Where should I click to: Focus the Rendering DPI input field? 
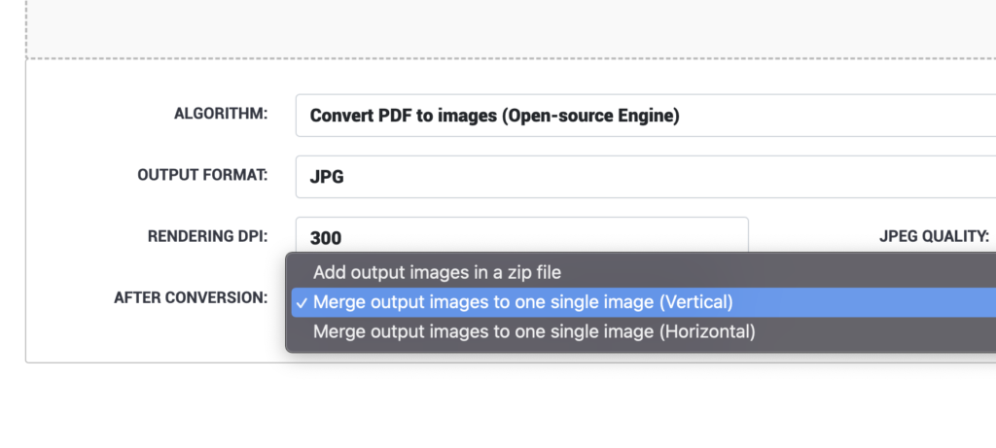(x=521, y=236)
